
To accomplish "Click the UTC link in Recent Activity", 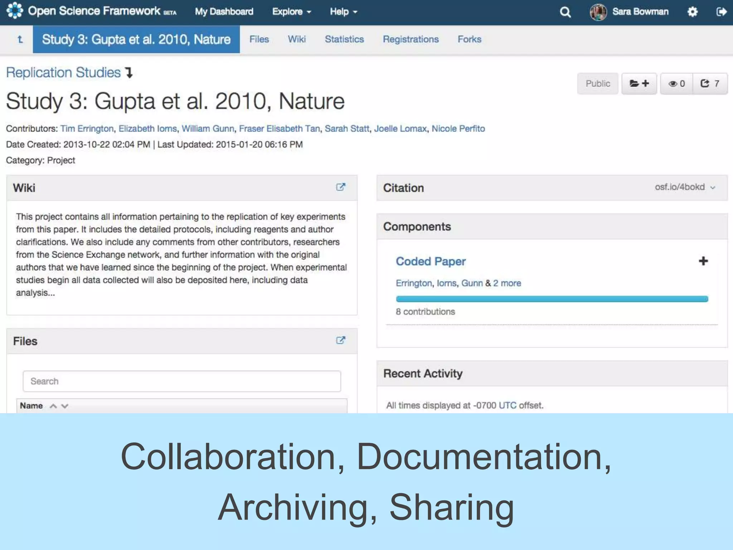I will coord(508,405).
